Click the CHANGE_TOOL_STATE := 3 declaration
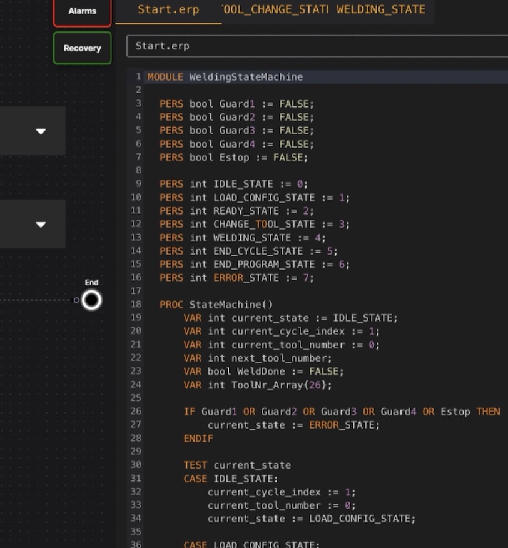 [255, 224]
